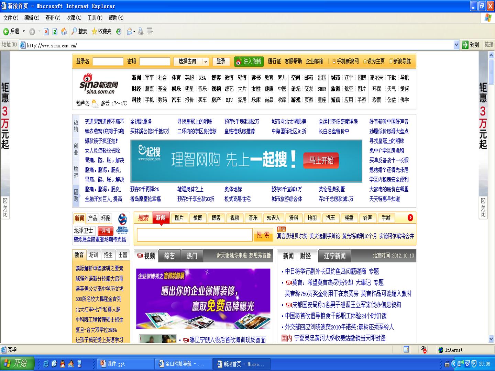495x371 pixels.
Task: Click the weather cloud icon beside 葫芦岛
Action: [x=95, y=103]
